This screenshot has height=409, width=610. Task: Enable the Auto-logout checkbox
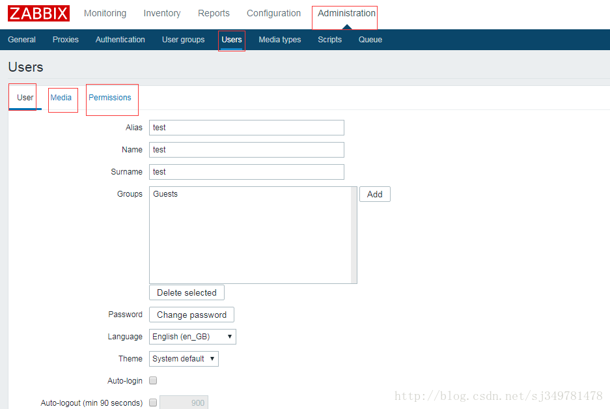(x=153, y=402)
